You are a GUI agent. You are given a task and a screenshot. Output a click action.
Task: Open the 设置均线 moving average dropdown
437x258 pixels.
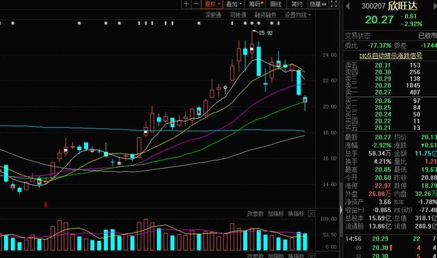[298, 15]
